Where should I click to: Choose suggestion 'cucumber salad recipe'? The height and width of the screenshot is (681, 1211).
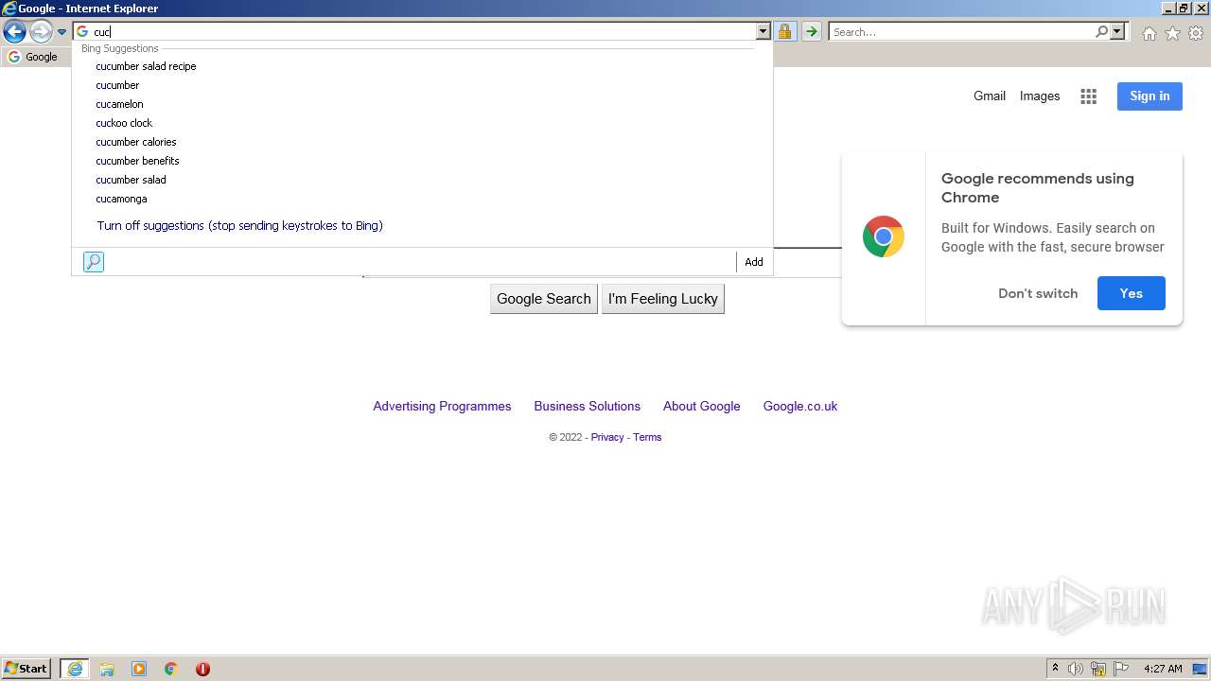pos(146,66)
